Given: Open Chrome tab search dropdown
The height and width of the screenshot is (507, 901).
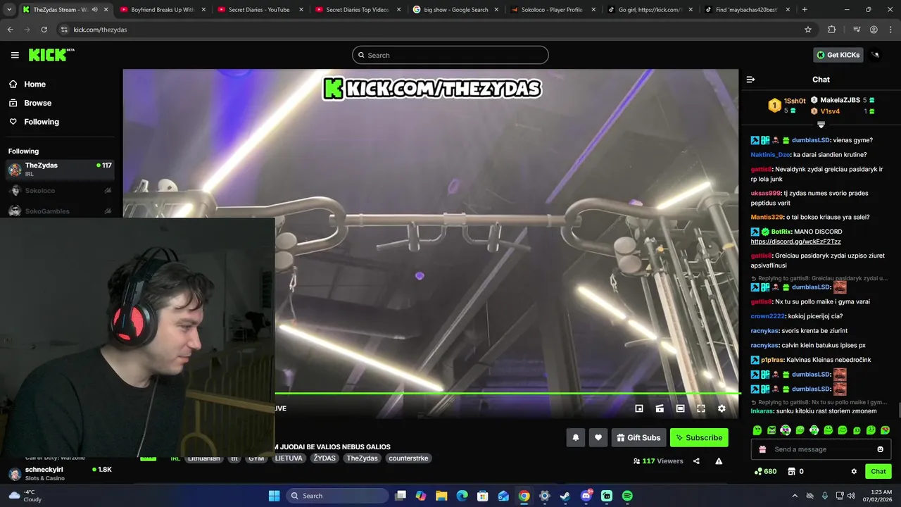Looking at the screenshot, I should tap(9, 10).
